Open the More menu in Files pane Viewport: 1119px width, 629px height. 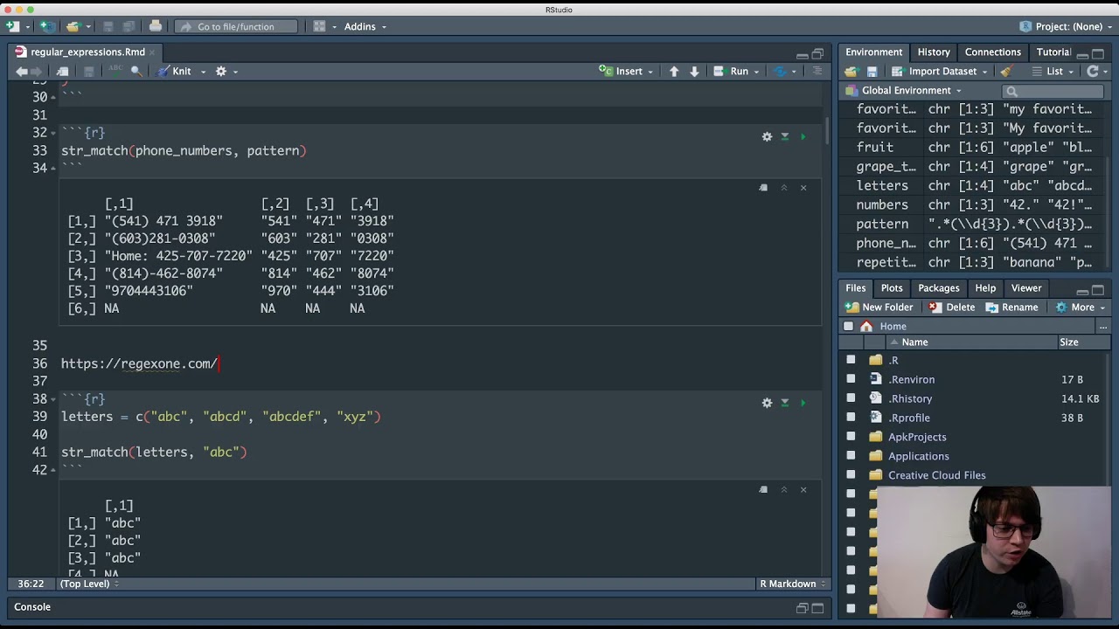coord(1081,307)
